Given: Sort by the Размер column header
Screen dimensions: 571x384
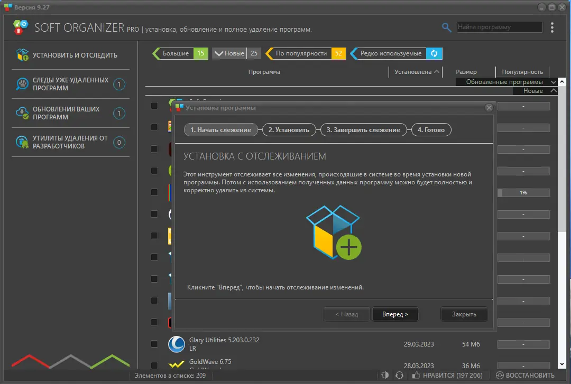Looking at the screenshot, I should [466, 72].
